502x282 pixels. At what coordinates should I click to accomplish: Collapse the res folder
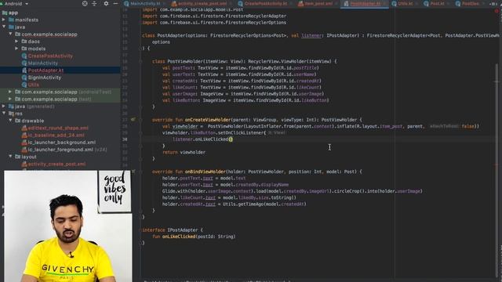tap(4, 113)
